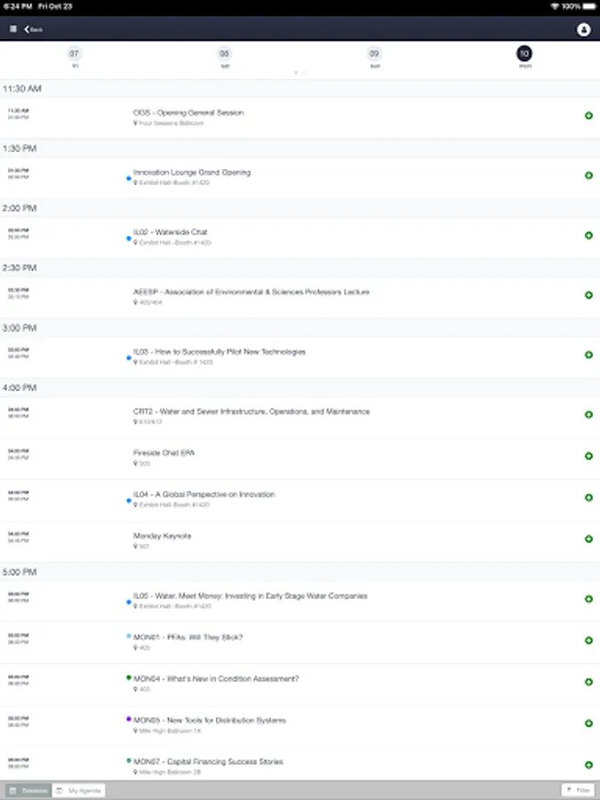This screenshot has width=600, height=800.
Task: Add Fireside Chat EPA to agenda
Action: 588,456
